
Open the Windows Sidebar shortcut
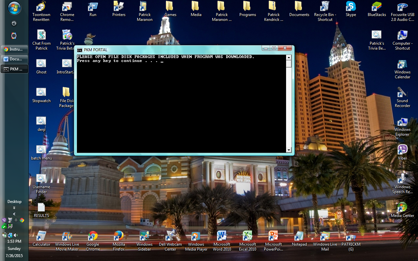pyautogui.click(x=144, y=241)
